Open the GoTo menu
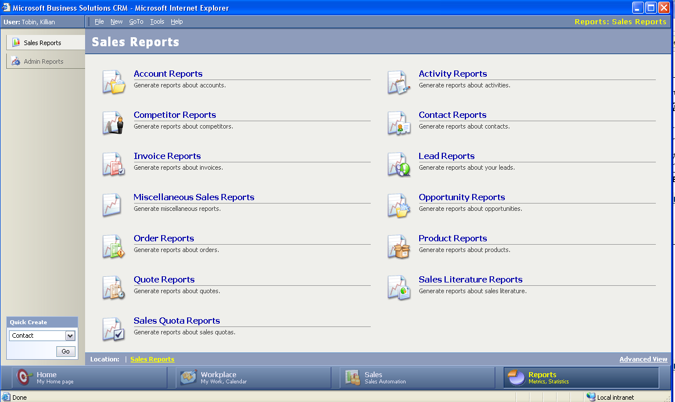 pyautogui.click(x=136, y=21)
